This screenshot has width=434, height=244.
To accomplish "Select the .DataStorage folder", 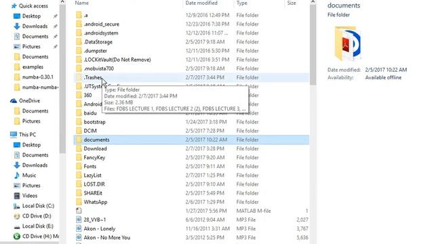I will pyautogui.click(x=98, y=42).
